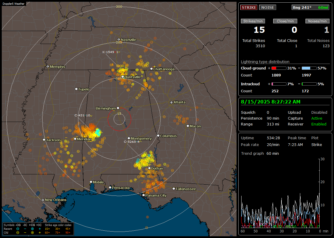Click the K-1549 storm cell label
The width and height of the screenshot is (334, 238).
click(111, 52)
